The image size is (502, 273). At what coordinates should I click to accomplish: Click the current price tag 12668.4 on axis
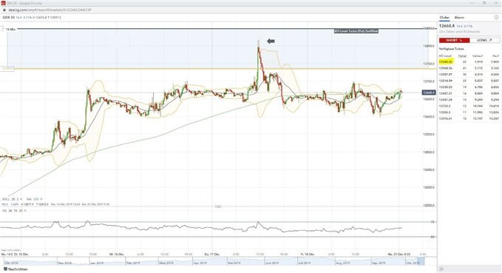pos(429,92)
